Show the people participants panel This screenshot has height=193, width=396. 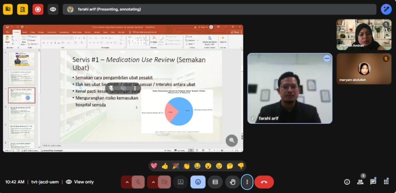tap(360, 182)
